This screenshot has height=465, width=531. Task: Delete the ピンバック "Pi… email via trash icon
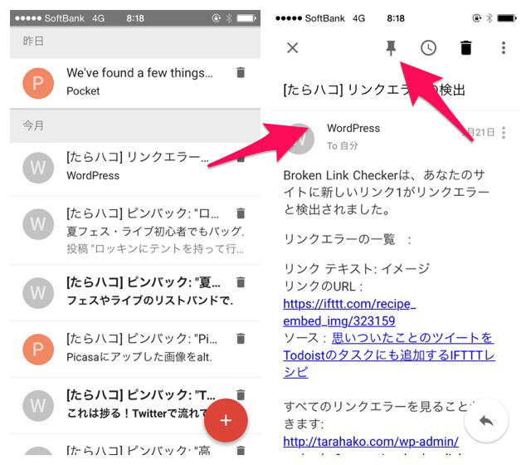coord(241,338)
